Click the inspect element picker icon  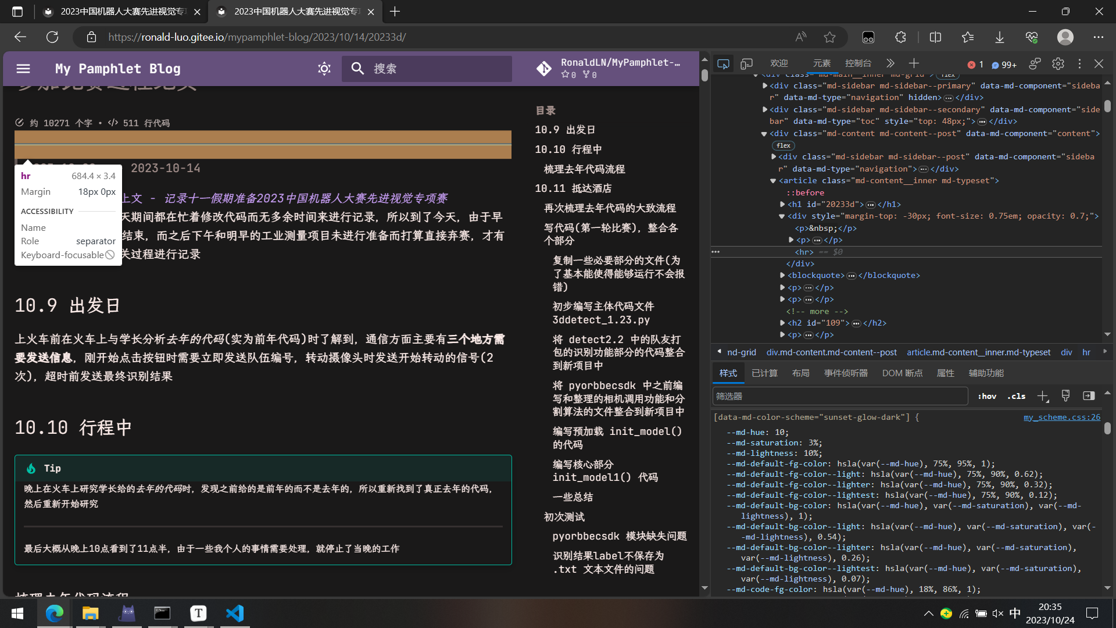click(x=723, y=64)
